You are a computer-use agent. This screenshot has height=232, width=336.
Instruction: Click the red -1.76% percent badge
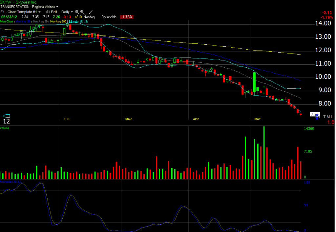[127, 17]
